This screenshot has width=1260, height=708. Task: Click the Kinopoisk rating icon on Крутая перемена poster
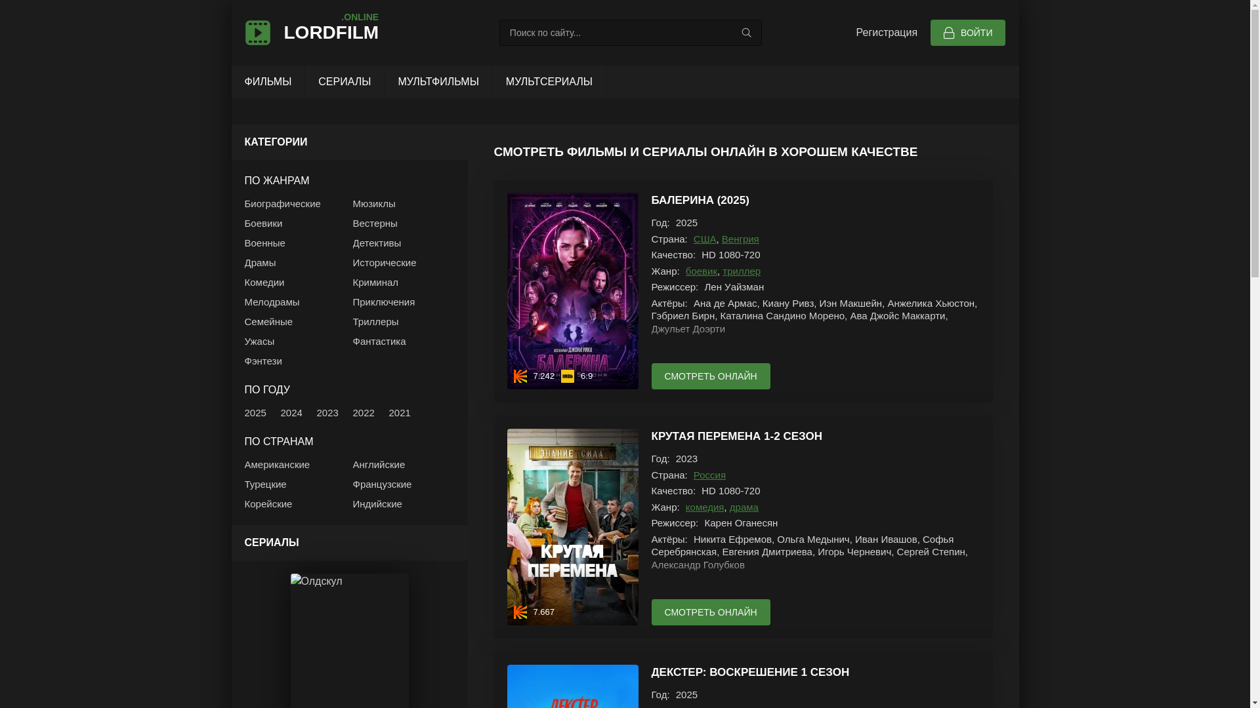pos(520,612)
